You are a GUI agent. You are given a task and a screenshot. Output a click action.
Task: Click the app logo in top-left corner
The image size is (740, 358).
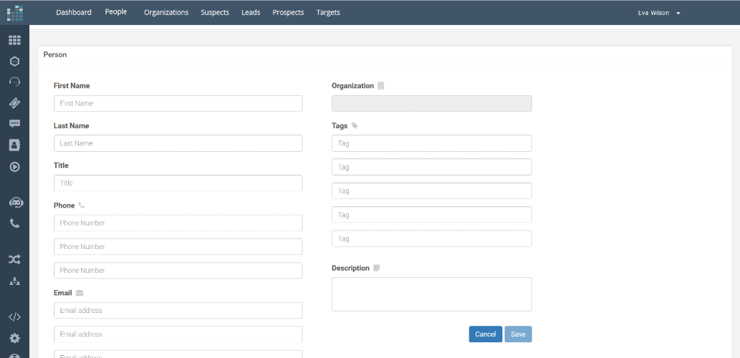click(14, 13)
